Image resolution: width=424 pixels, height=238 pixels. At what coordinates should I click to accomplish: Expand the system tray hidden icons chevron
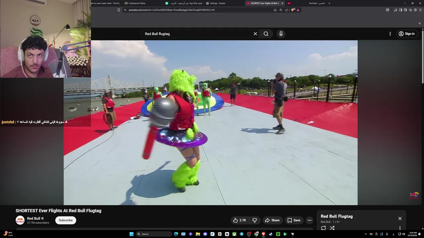pos(366,234)
